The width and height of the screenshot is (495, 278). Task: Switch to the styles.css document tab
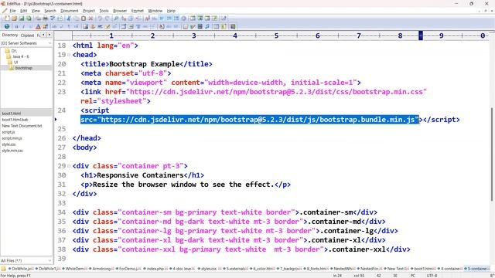tap(209, 269)
